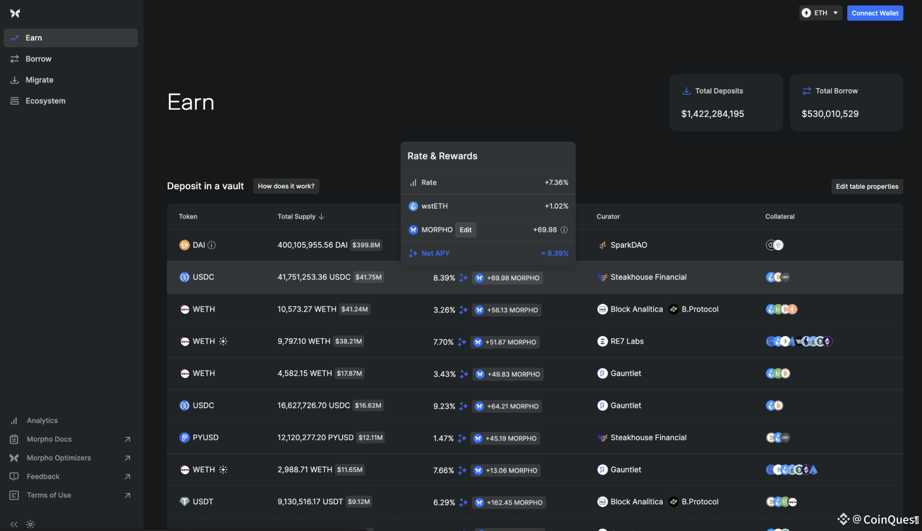Click the Morpho butterfly logo
922x531 pixels.
(x=15, y=13)
